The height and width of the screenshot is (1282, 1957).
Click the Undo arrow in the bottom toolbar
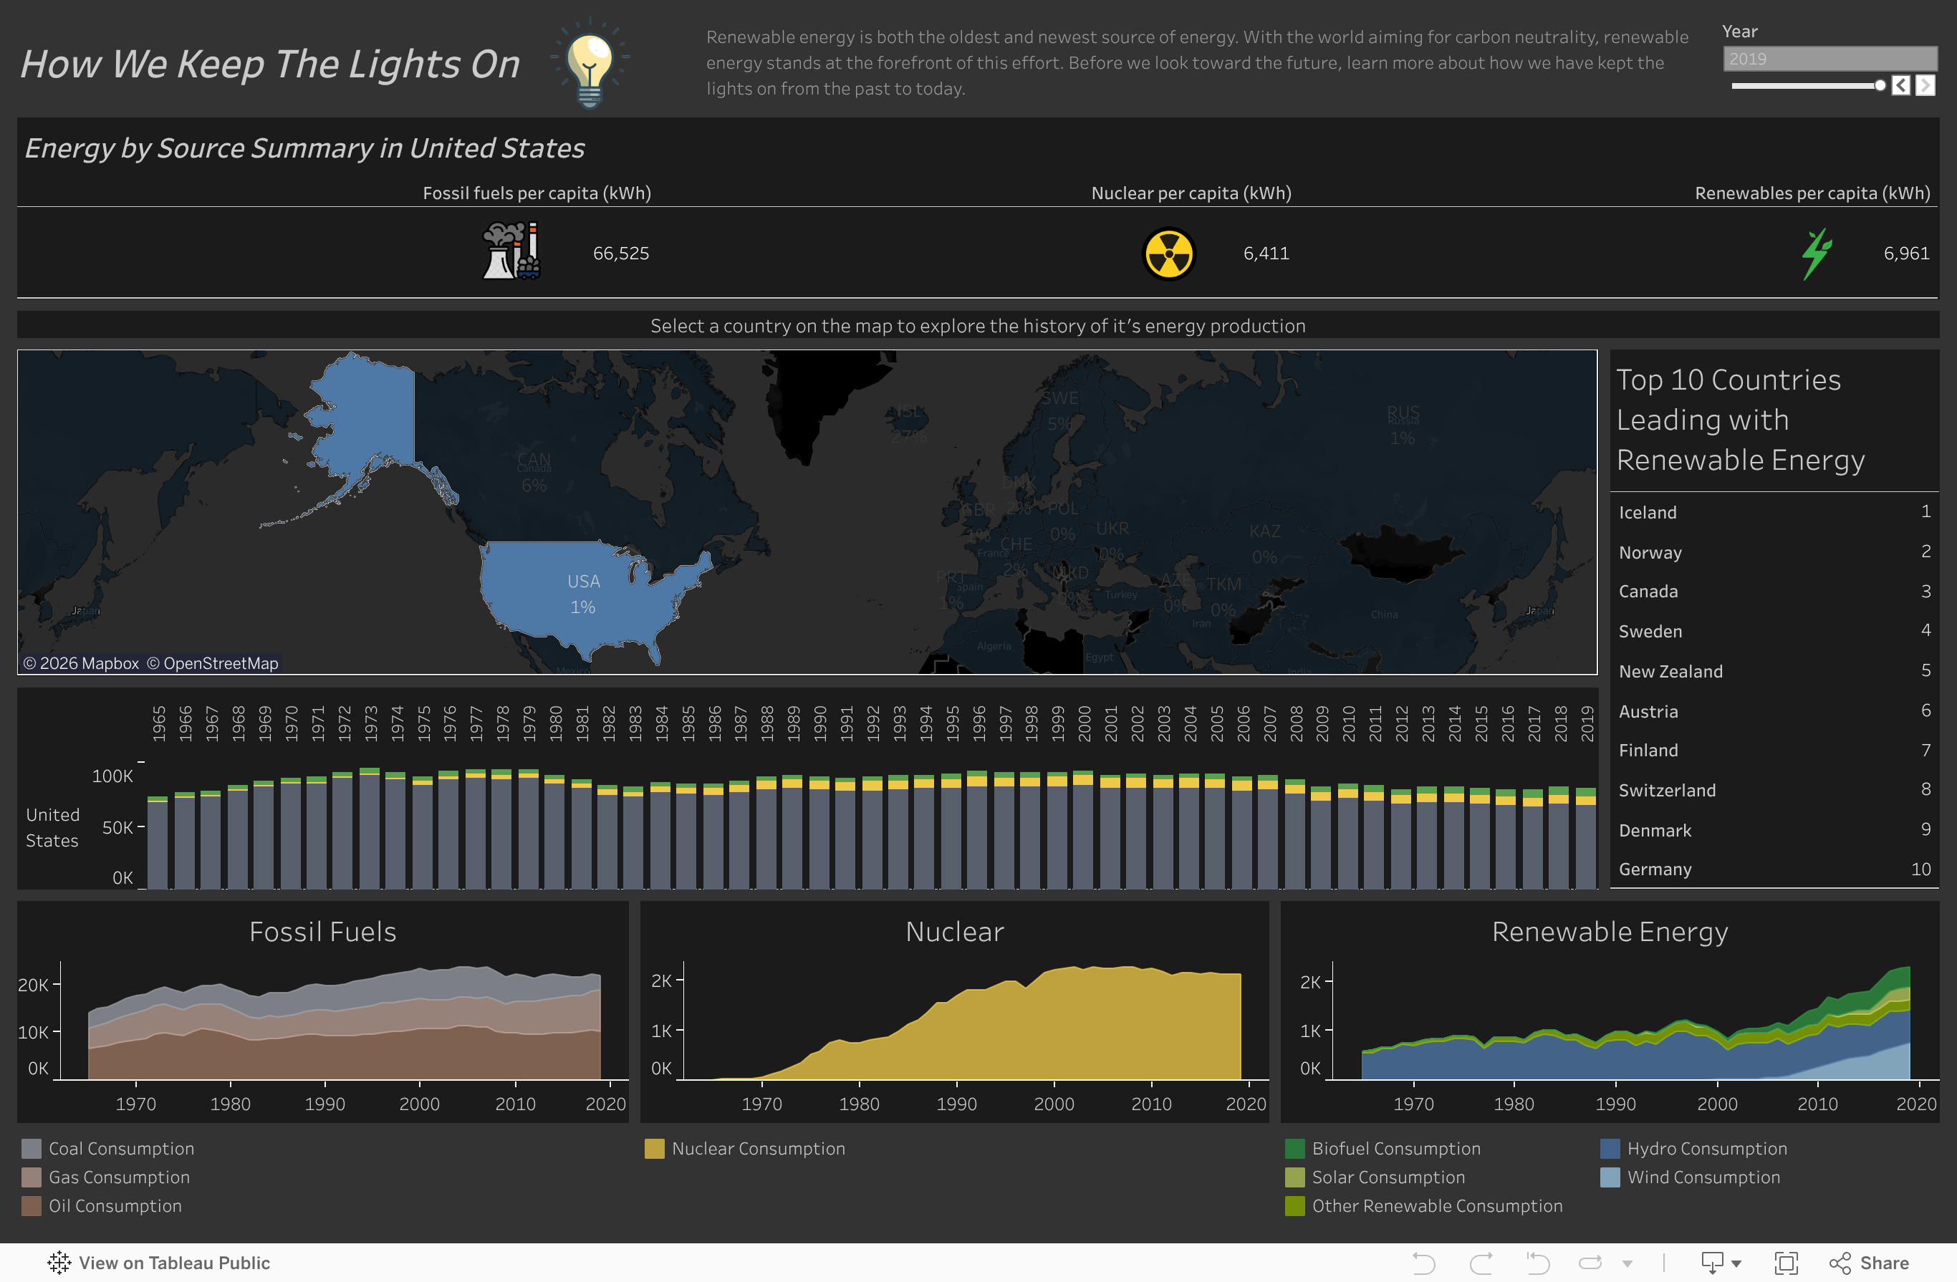(x=1424, y=1262)
